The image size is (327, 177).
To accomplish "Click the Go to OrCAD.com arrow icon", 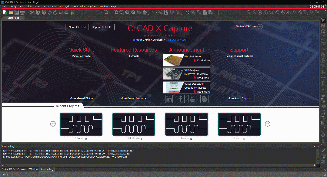I will [x=260, y=26].
